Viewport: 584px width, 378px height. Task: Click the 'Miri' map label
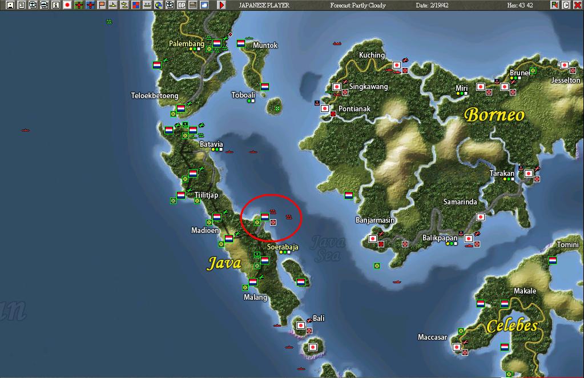tap(461, 89)
